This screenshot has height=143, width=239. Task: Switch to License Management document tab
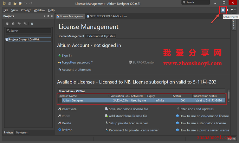pos(70,16)
